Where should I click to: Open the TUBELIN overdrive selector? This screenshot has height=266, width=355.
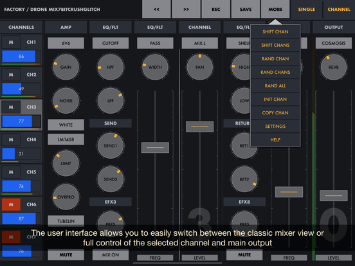click(x=66, y=221)
